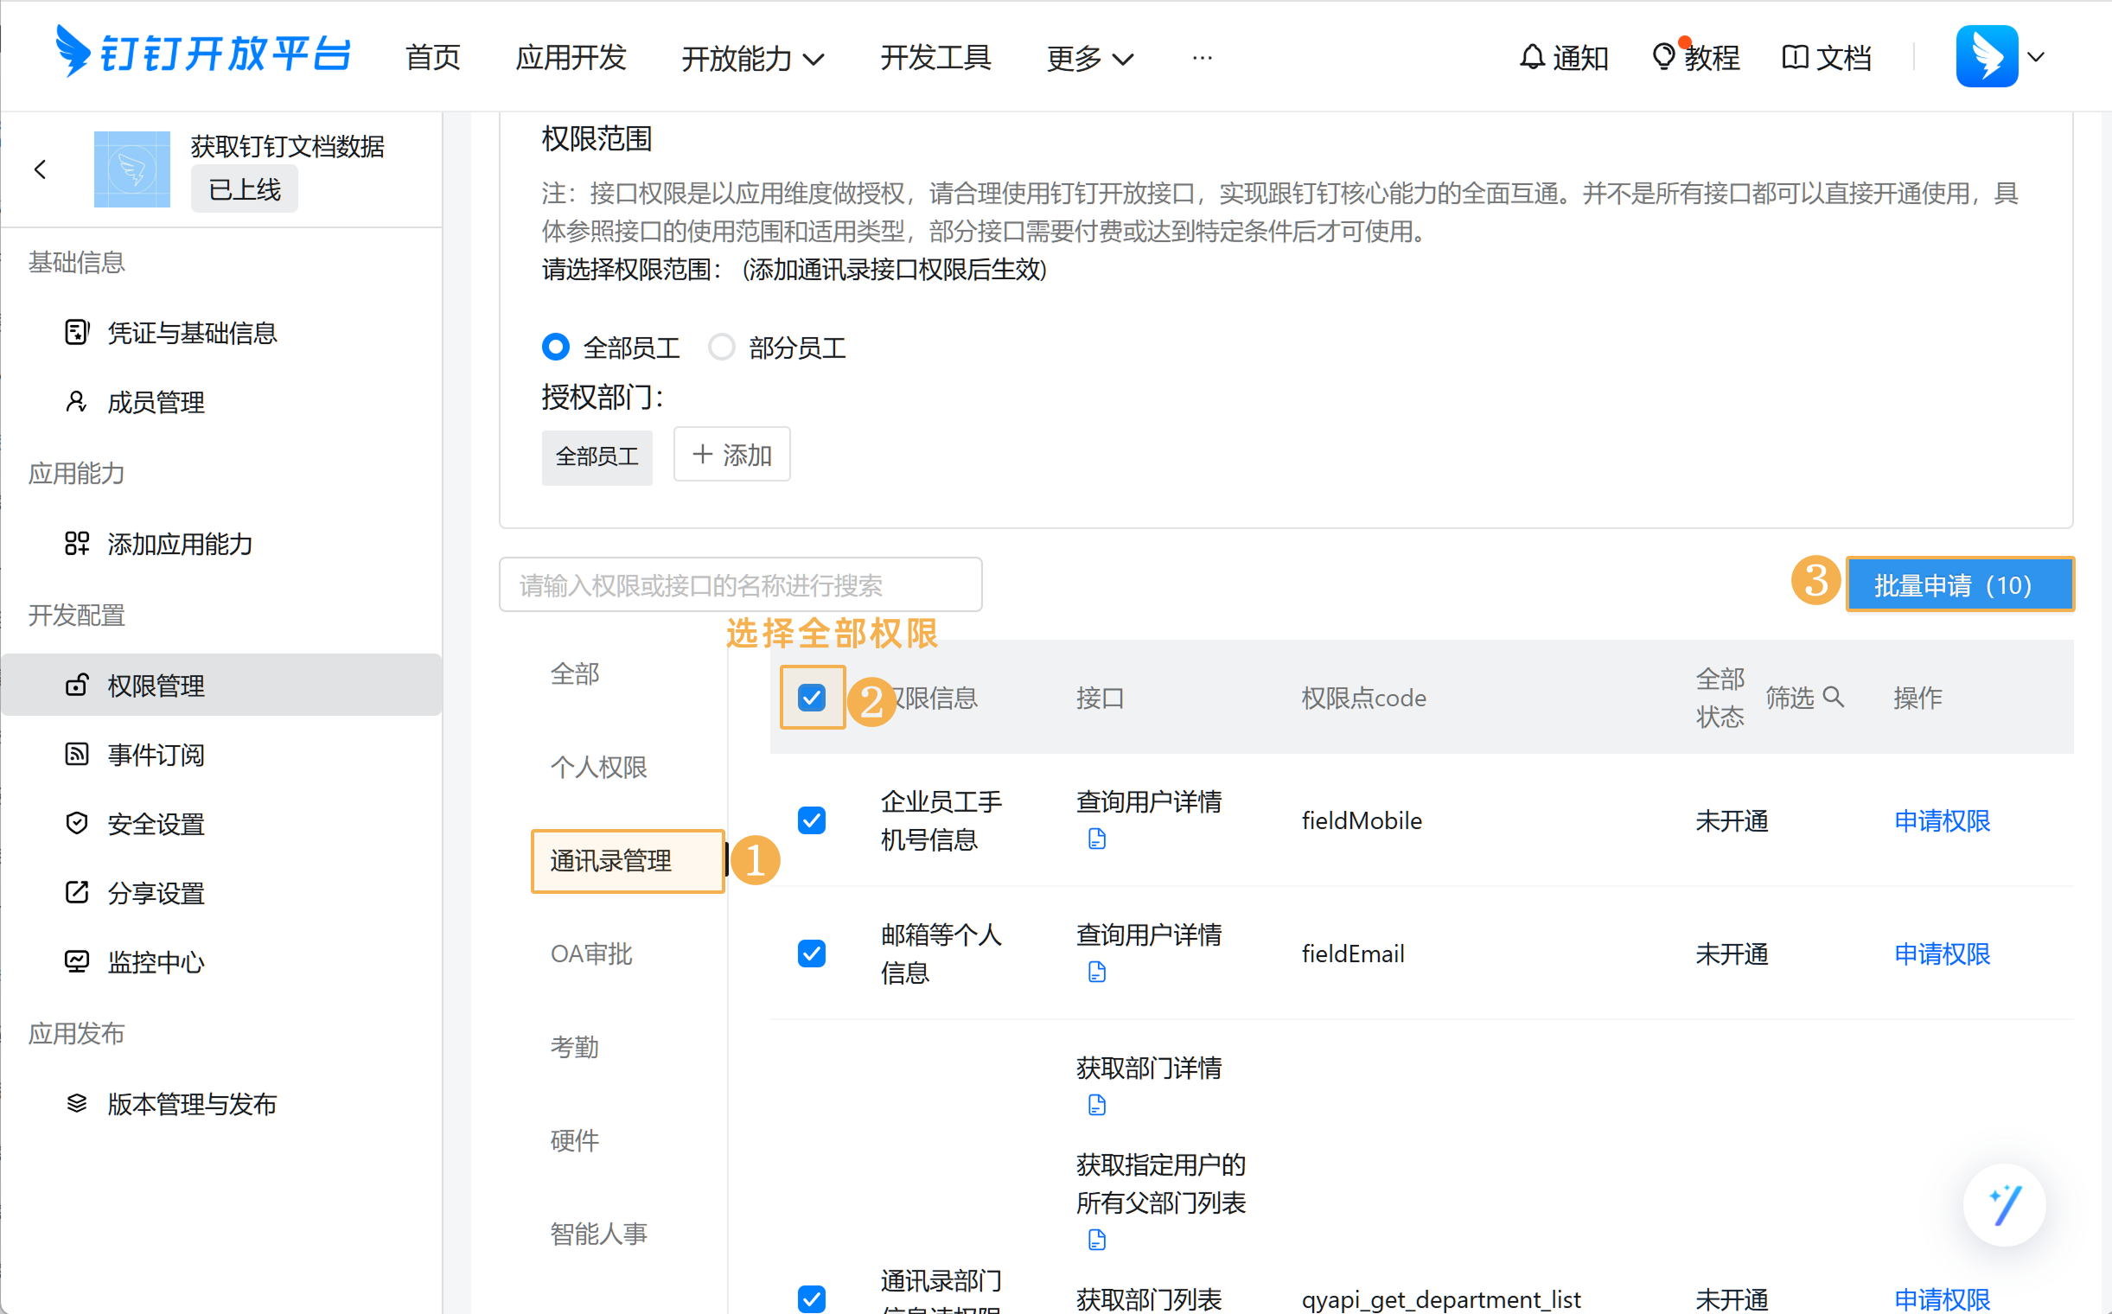Click the search magnifier in 筛选 column
The height and width of the screenshot is (1314, 2112).
click(1833, 697)
